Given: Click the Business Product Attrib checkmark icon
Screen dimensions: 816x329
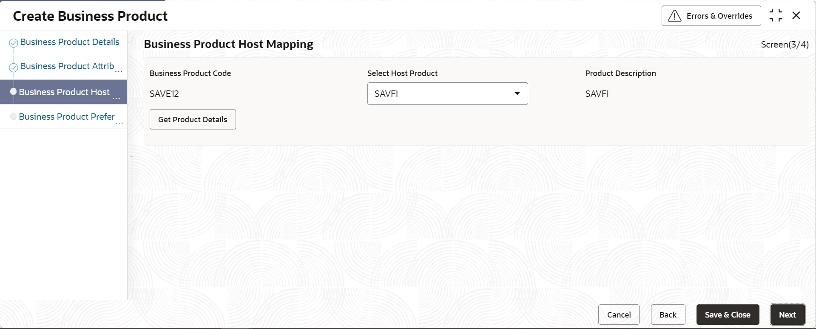Looking at the screenshot, I should pyautogui.click(x=14, y=67).
